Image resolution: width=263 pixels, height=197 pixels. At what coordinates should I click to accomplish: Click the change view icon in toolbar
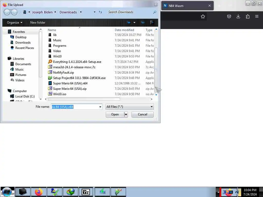point(129,23)
